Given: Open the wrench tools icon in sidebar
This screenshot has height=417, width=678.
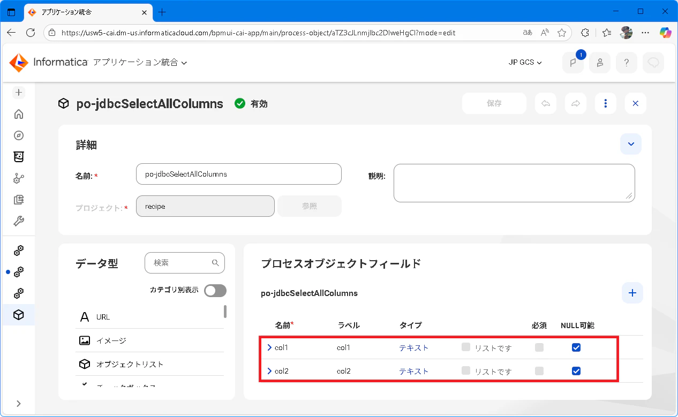Looking at the screenshot, I should (19, 221).
